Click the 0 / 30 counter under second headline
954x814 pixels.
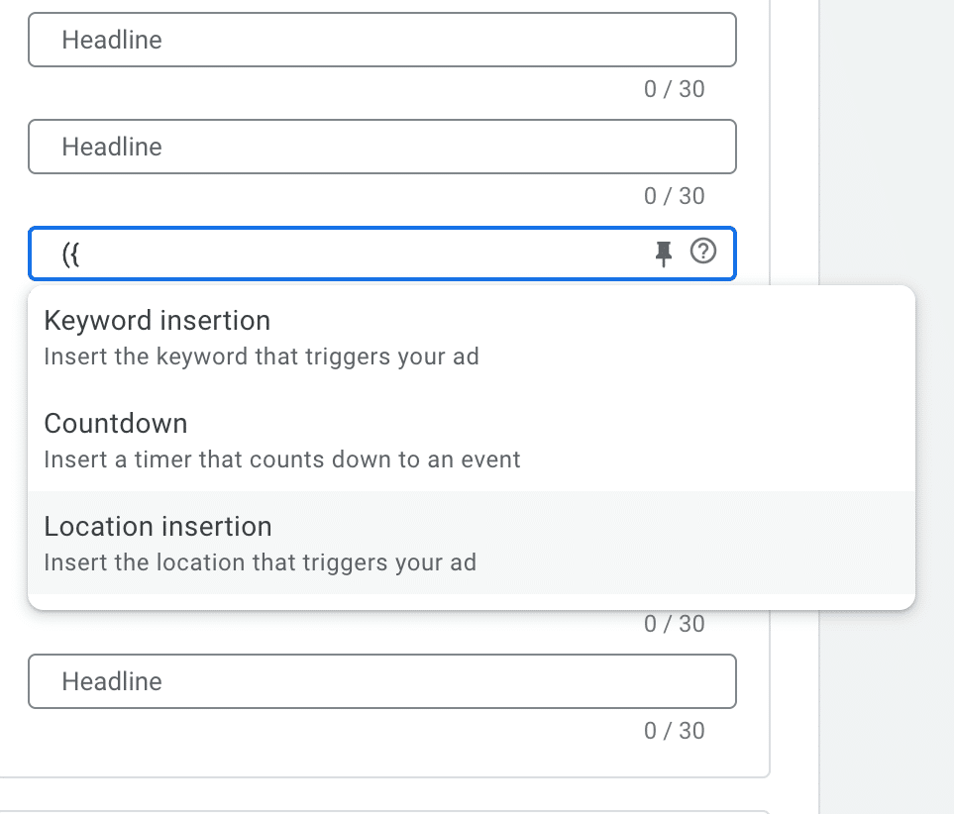click(674, 196)
